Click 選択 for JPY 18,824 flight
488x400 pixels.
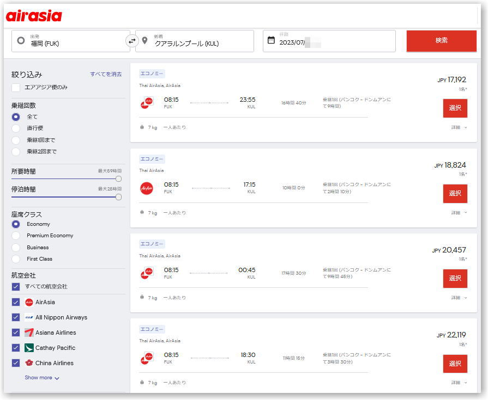[x=455, y=194]
